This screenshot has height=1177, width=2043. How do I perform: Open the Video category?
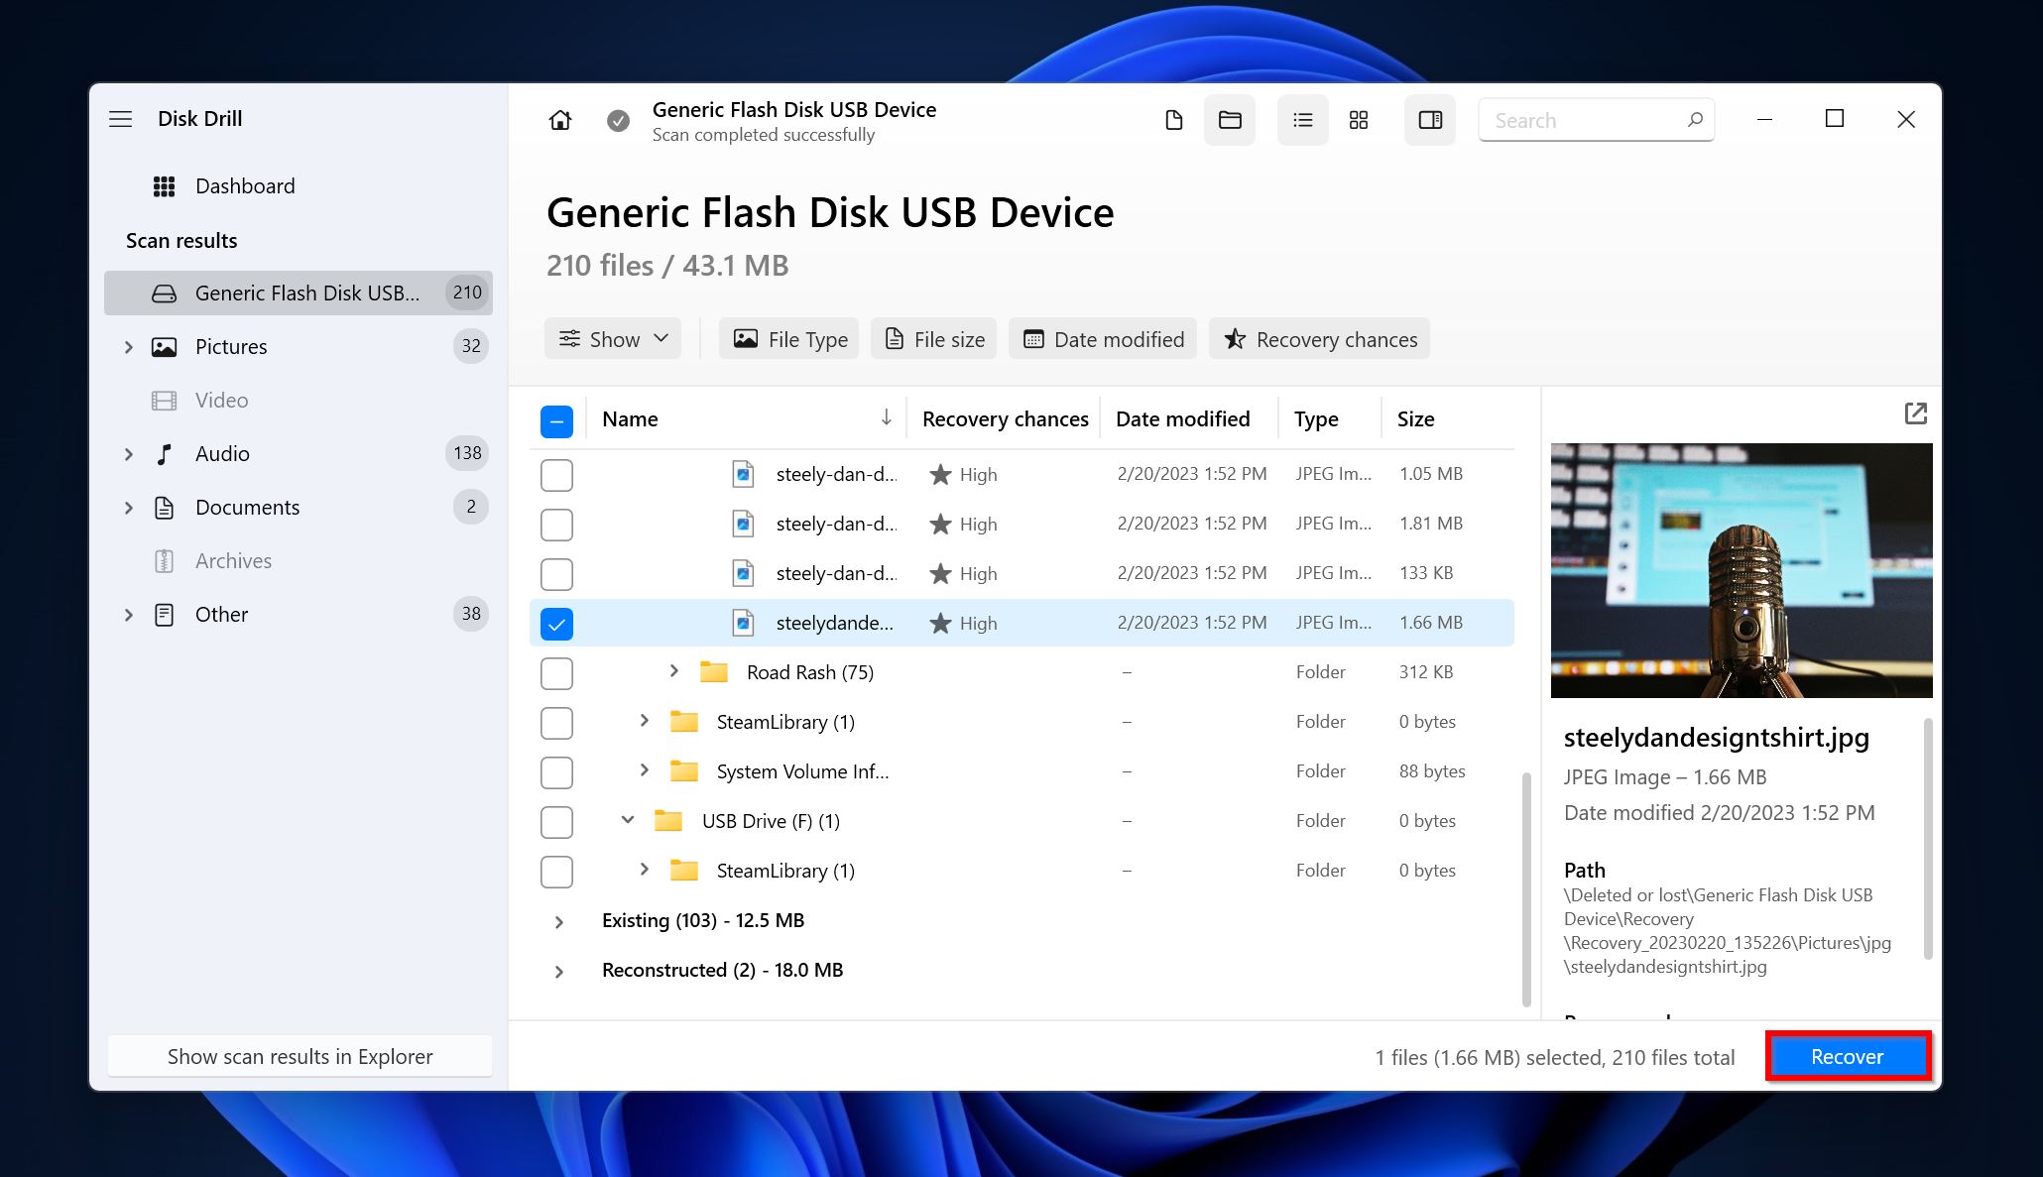(x=299, y=401)
